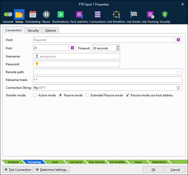The height and width of the screenshot is (175, 188).
Task: Click into the Remote path field
Action: pos(108,72)
